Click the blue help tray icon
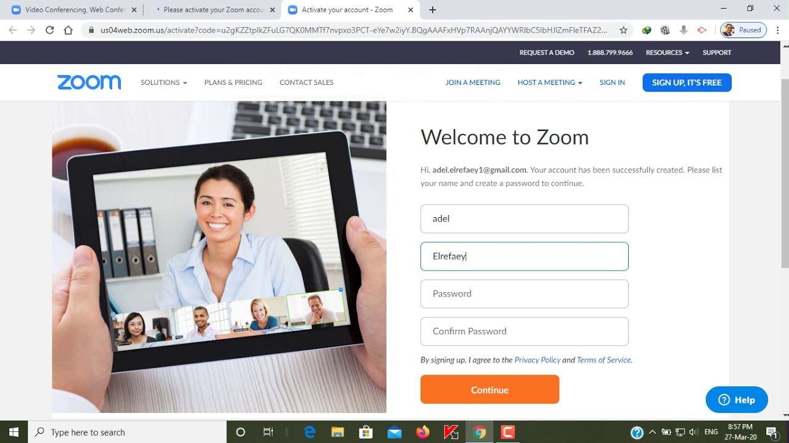The height and width of the screenshot is (443, 789). [637, 432]
